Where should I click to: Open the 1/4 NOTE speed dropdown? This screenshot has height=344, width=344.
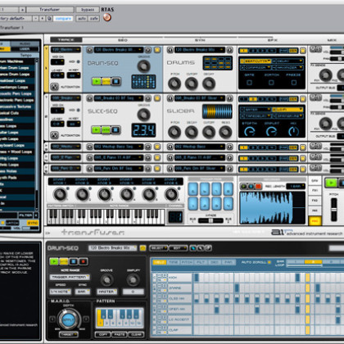point(60,292)
